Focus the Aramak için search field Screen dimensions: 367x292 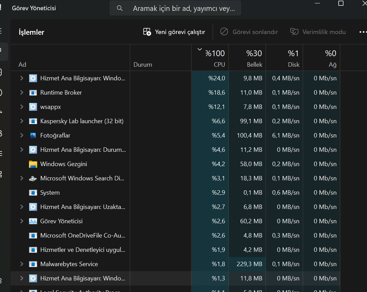click(x=175, y=8)
